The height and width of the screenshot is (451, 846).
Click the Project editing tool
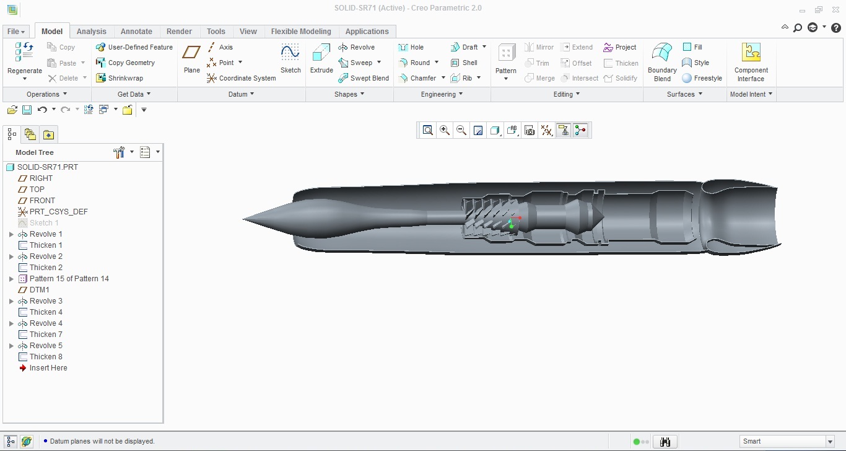(619, 47)
